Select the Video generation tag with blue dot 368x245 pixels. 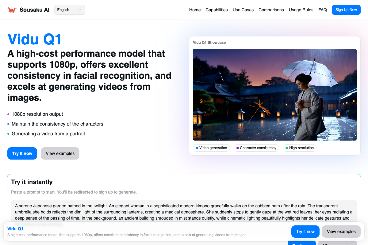(x=211, y=148)
